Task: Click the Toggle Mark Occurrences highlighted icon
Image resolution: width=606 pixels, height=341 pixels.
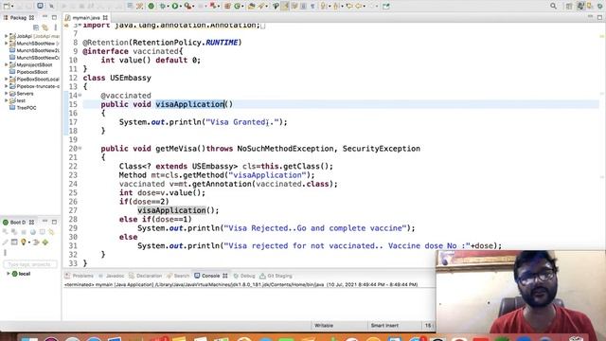Action: point(285,6)
